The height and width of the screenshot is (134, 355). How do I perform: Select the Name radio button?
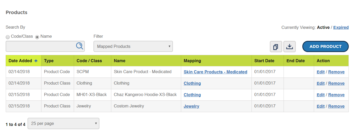coord(37,37)
